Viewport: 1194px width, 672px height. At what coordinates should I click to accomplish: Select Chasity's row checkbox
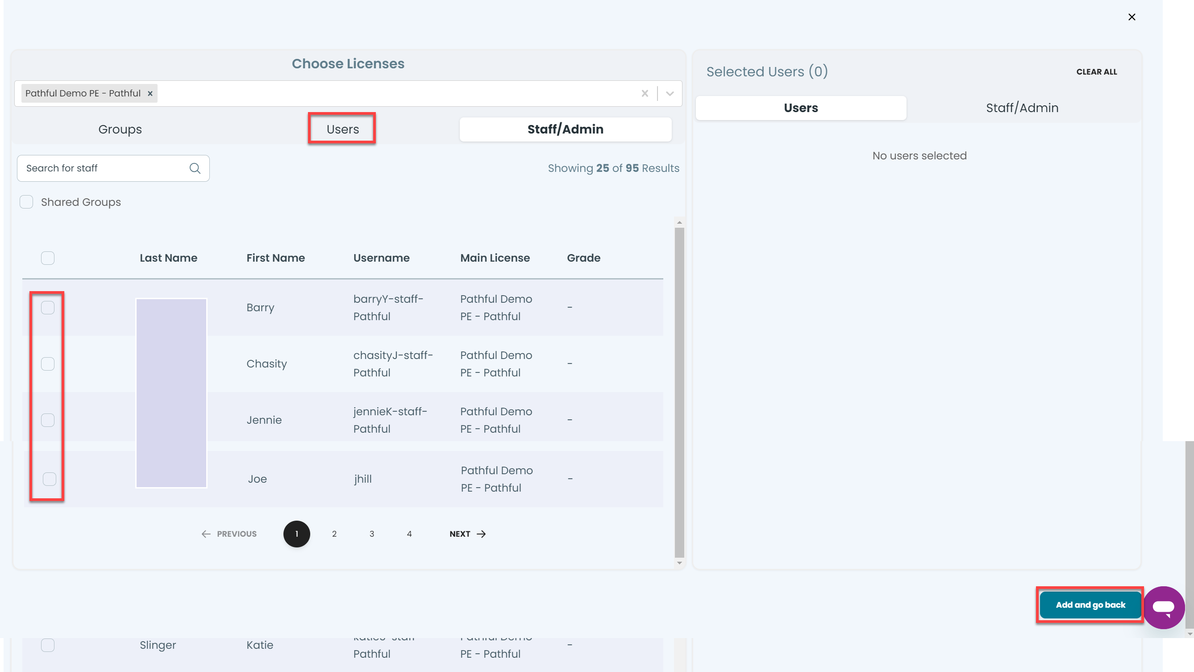click(x=48, y=363)
